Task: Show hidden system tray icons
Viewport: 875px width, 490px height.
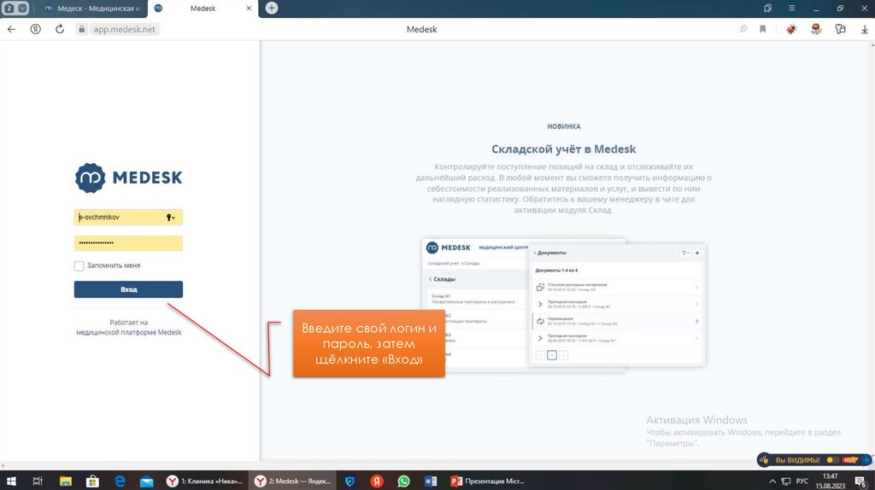Action: tap(772, 481)
